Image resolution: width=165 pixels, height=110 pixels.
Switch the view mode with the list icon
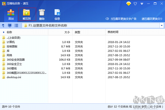click(16, 26)
